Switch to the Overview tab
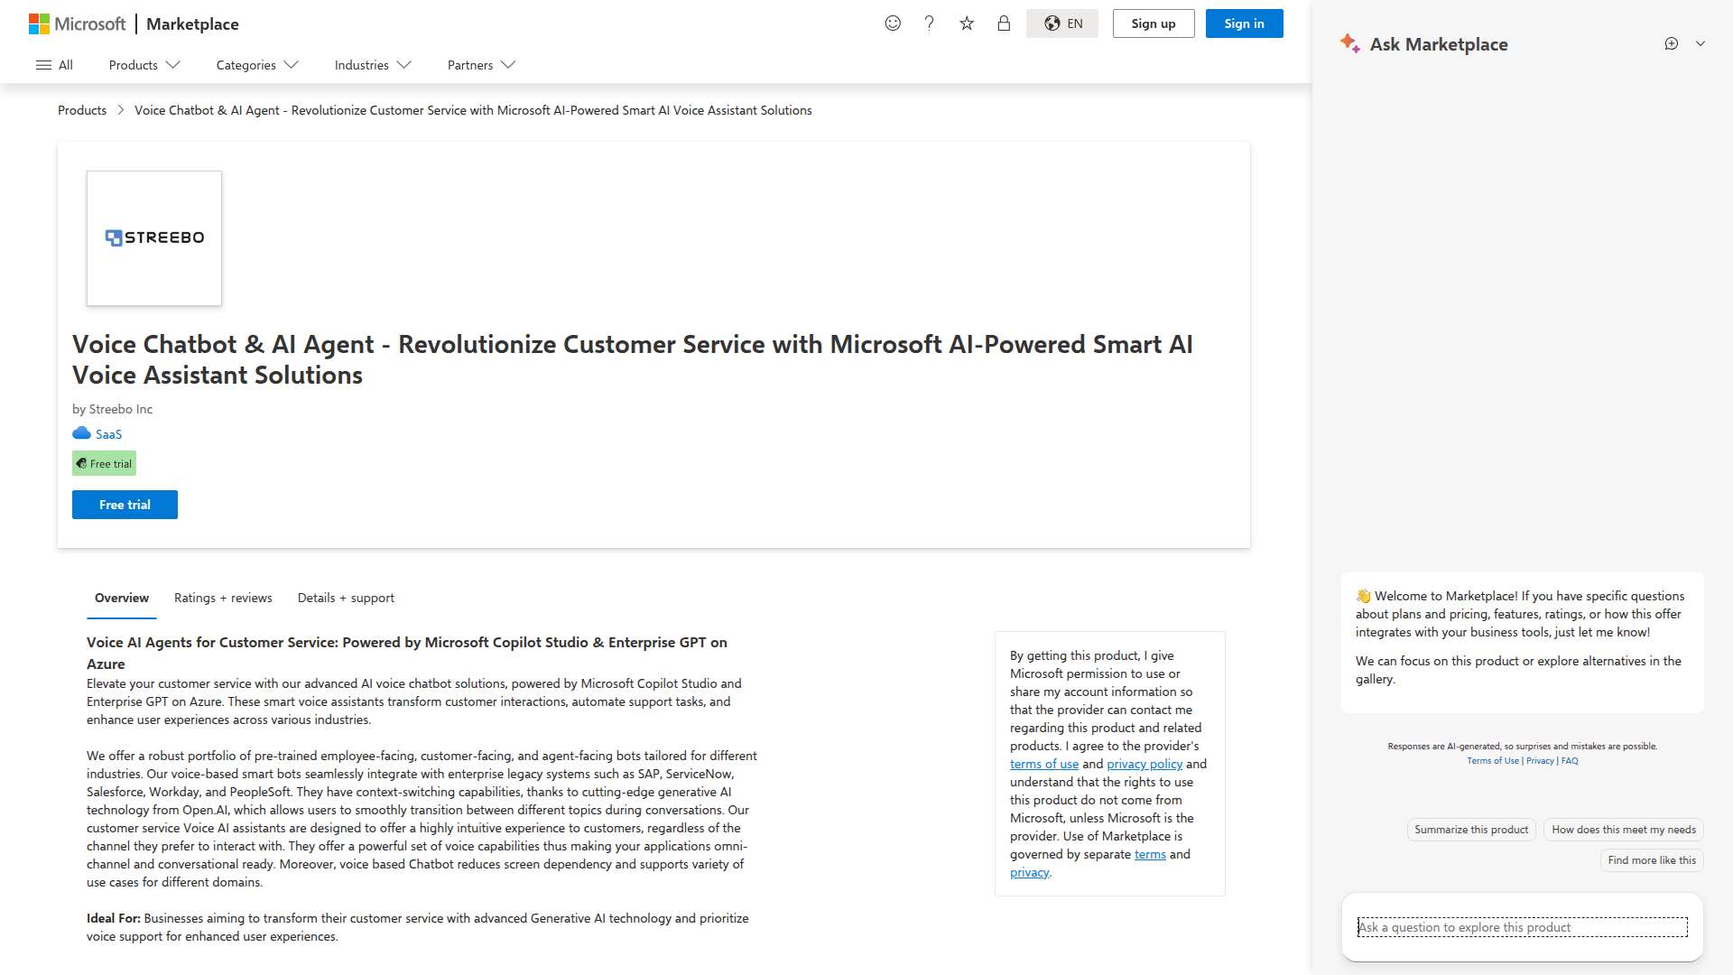Viewport: 1733px width, 975px height. pyautogui.click(x=122, y=598)
